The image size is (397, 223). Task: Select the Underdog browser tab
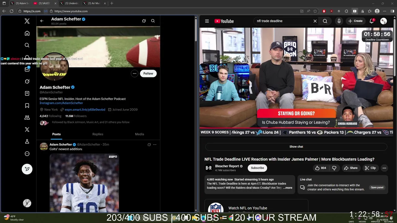coord(70,3)
